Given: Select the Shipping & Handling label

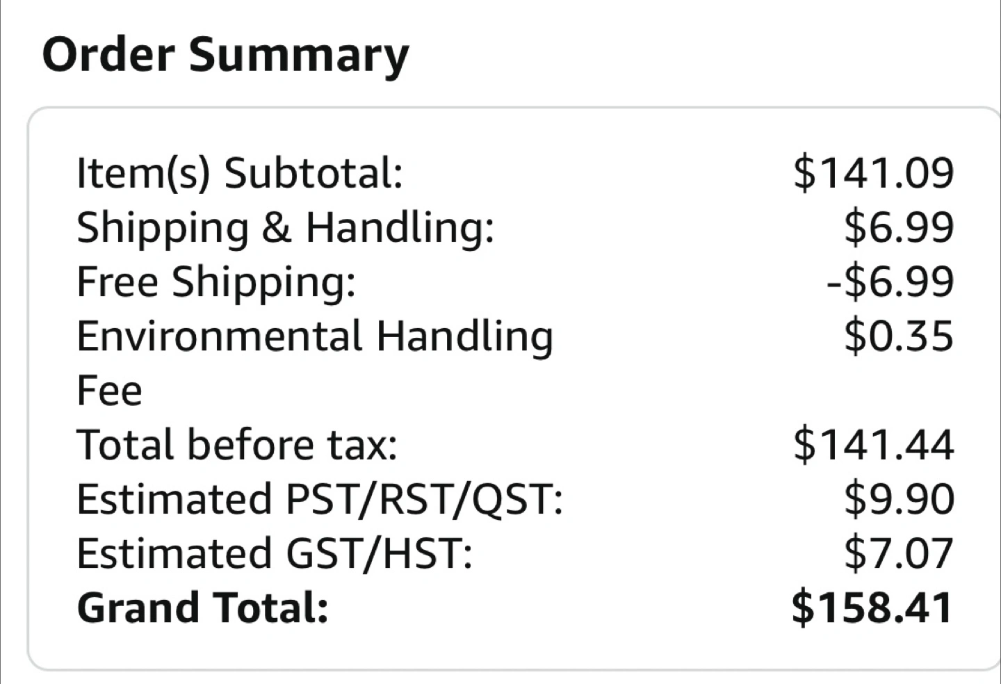Looking at the screenshot, I should point(285,228).
